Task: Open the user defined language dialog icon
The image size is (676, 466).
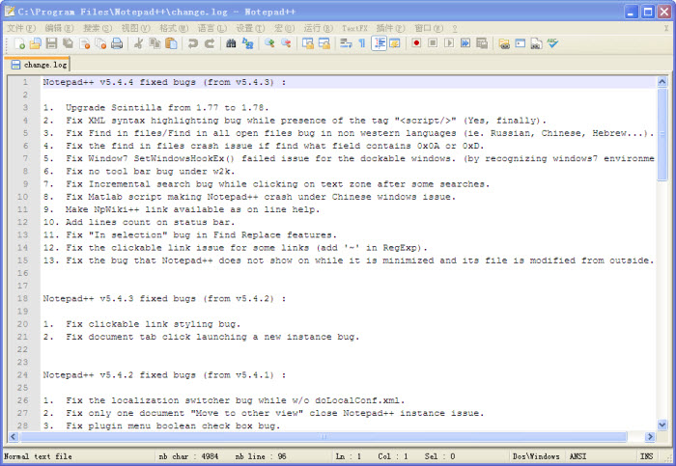Action: coord(394,43)
